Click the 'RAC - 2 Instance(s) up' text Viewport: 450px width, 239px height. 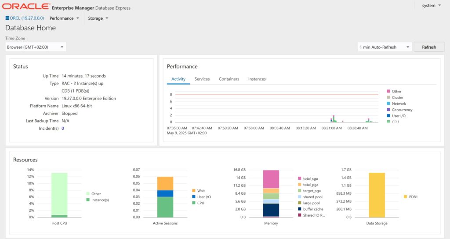(82, 83)
